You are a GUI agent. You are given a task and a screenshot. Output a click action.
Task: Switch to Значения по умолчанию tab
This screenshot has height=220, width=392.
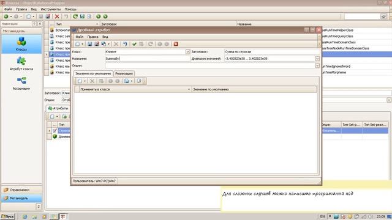93,73
